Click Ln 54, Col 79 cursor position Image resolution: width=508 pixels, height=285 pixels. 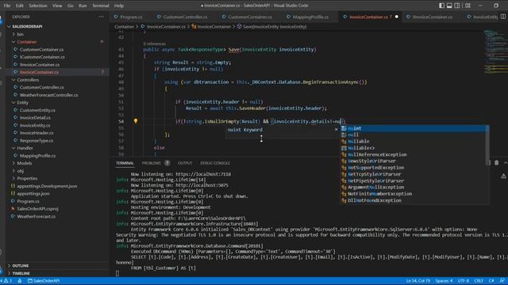[x=418, y=281]
